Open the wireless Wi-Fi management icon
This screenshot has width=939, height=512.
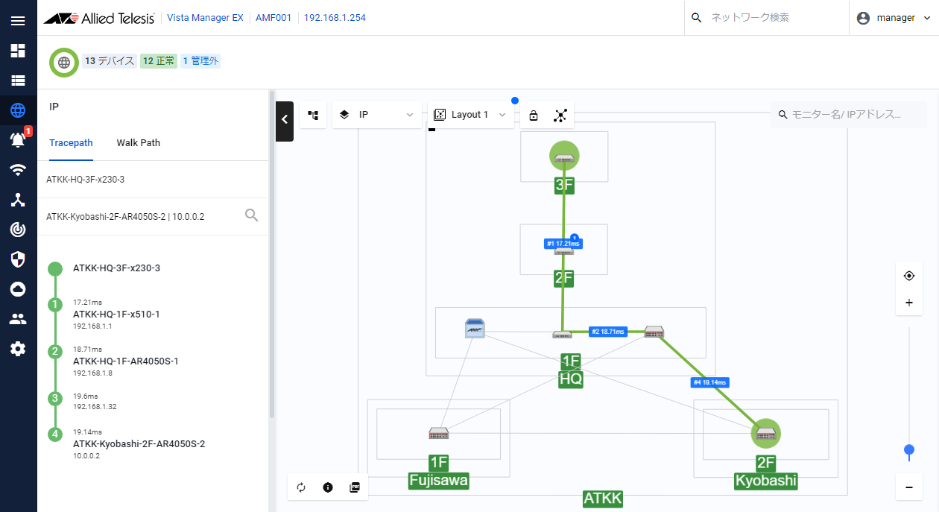point(18,170)
